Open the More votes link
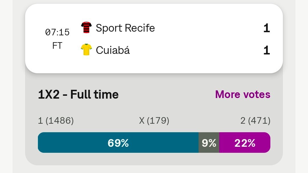Viewport: 308px width, 173px height. [243, 94]
